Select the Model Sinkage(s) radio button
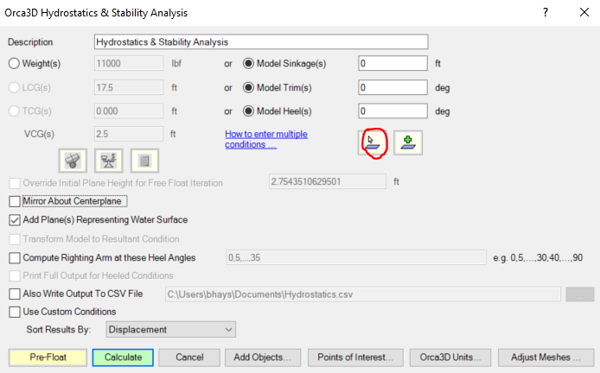Image resolution: width=600 pixels, height=373 pixels. 248,63
